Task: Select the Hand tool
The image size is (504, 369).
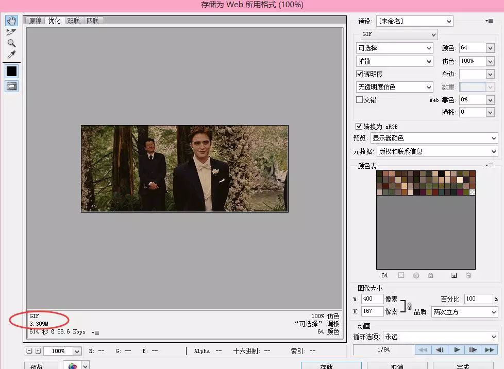Action: [11, 21]
